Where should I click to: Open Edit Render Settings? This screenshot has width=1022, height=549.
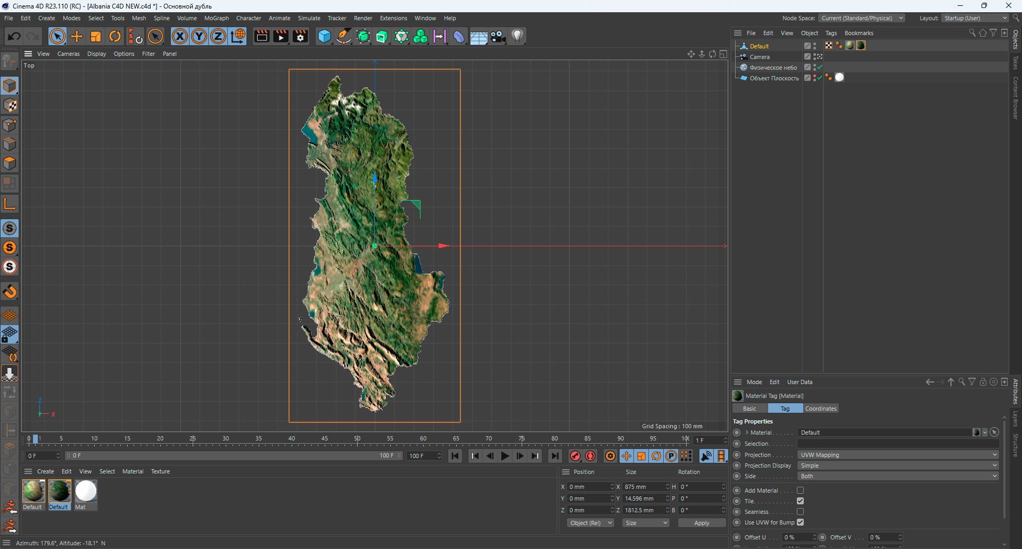click(300, 36)
